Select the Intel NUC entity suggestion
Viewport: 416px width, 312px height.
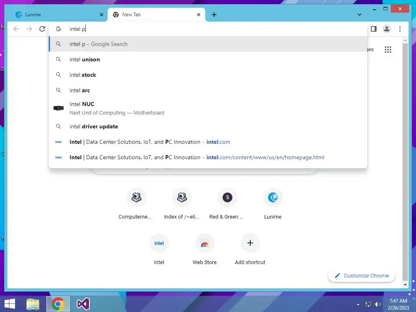[208, 108]
